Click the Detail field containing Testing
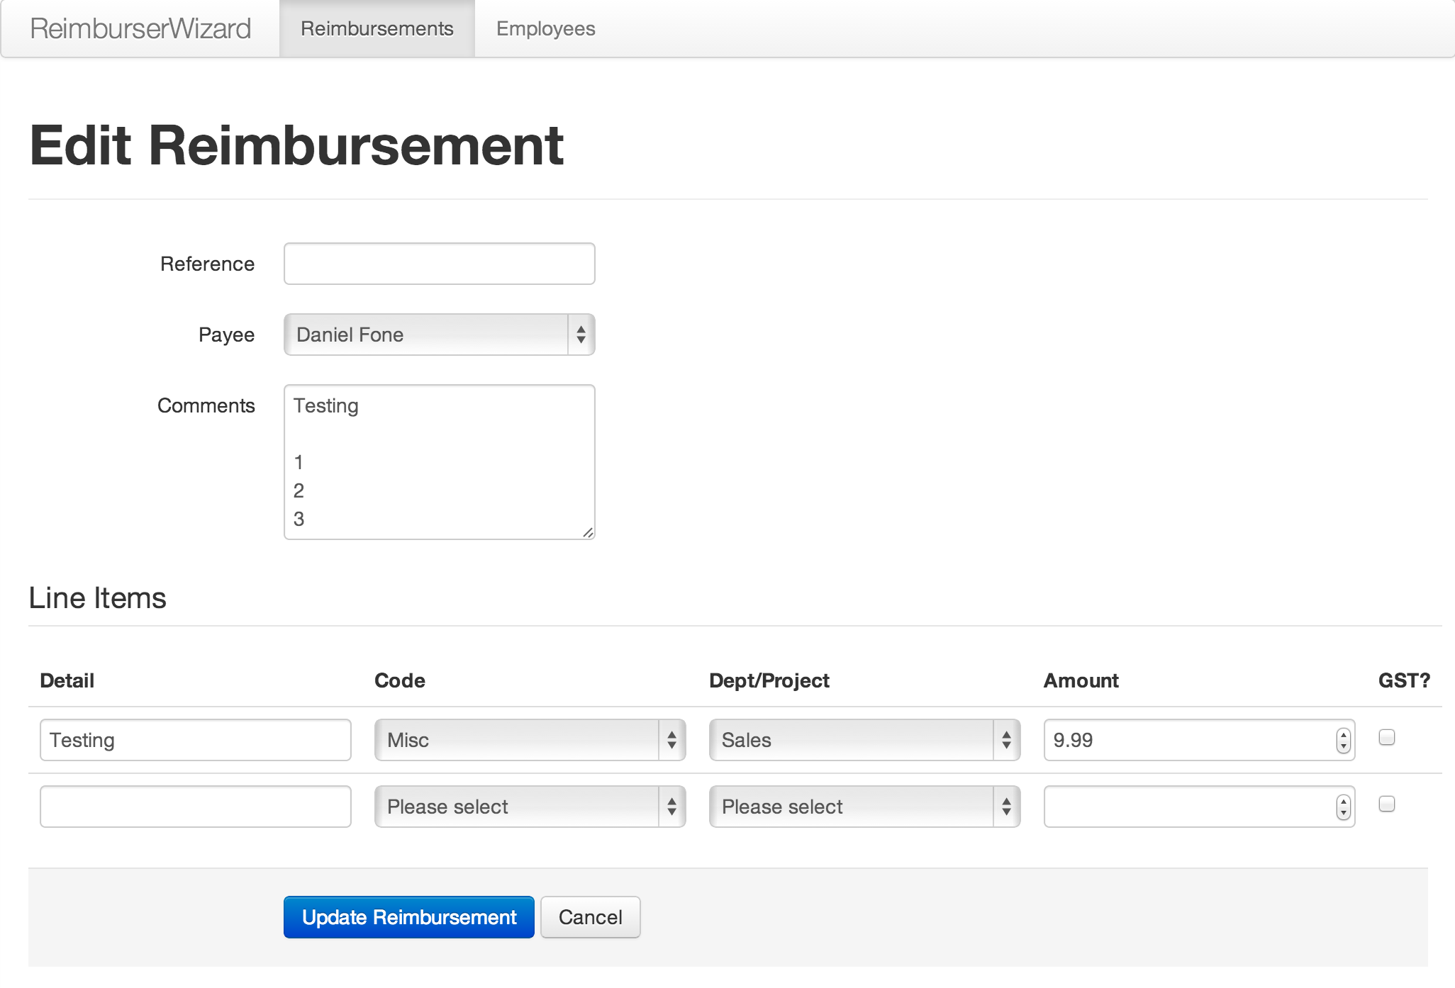Screen dimensions: 1455x988 pos(195,740)
